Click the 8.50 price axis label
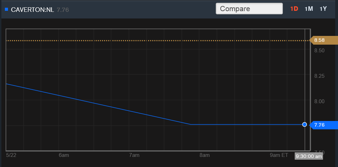The width and height of the screenshot is (338, 167). pos(319,51)
